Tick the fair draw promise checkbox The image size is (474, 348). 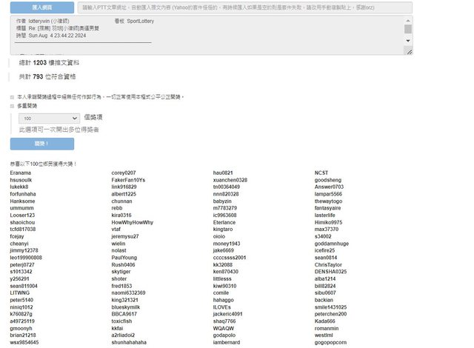[x=12, y=97]
